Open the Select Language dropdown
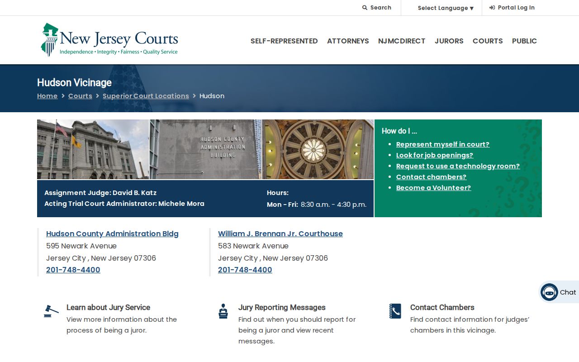This screenshot has height=362, width=579. coord(446,8)
